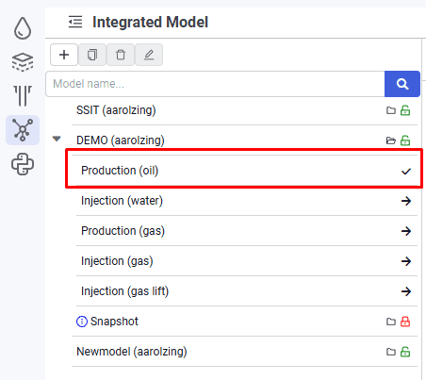426x380 pixels.
Task: Rename model using the pencil icon
Action: (x=149, y=55)
